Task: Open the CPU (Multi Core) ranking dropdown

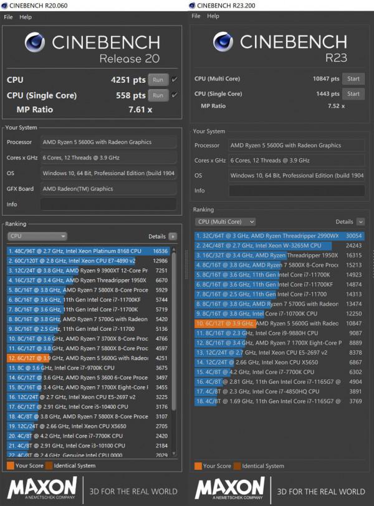Action: coord(225,221)
